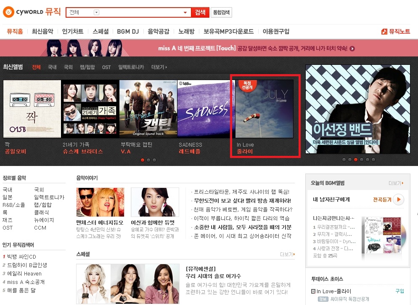Open the 스페셜 main menu item

(x=101, y=32)
